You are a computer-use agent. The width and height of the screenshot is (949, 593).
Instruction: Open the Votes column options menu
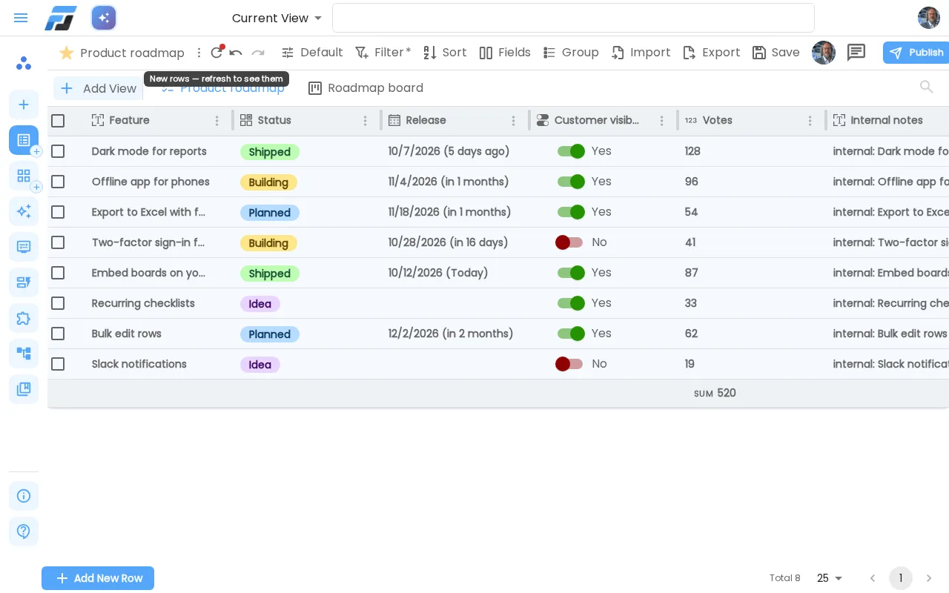coord(810,121)
